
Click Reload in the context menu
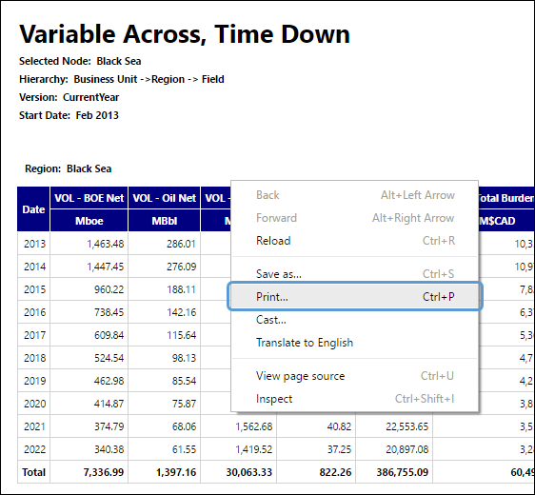coord(355,241)
